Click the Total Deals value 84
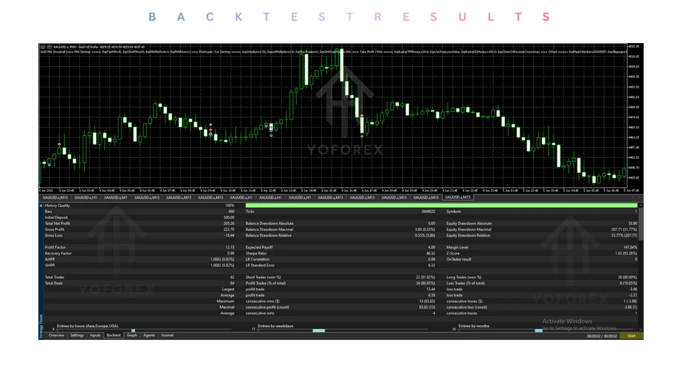682x383 pixels. [x=232, y=283]
